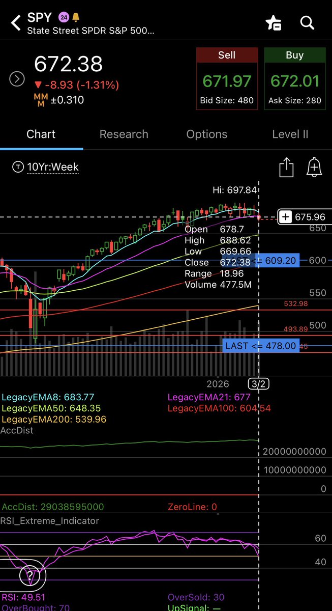Viewport: 332px width, 611px height.
Task: Tap the Volume 477.5M readout
Action: (218, 285)
